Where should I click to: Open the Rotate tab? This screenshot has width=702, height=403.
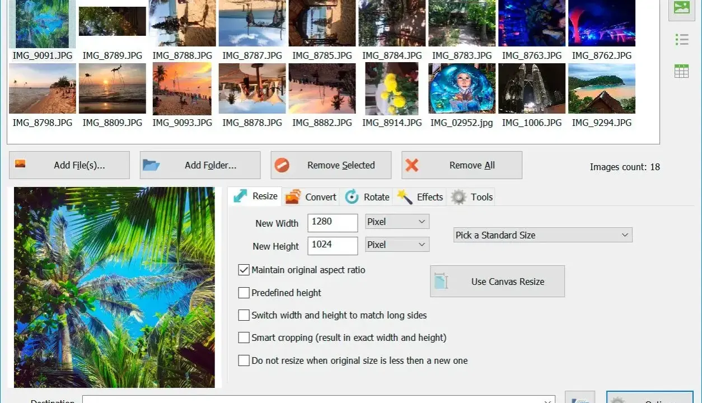click(x=367, y=196)
